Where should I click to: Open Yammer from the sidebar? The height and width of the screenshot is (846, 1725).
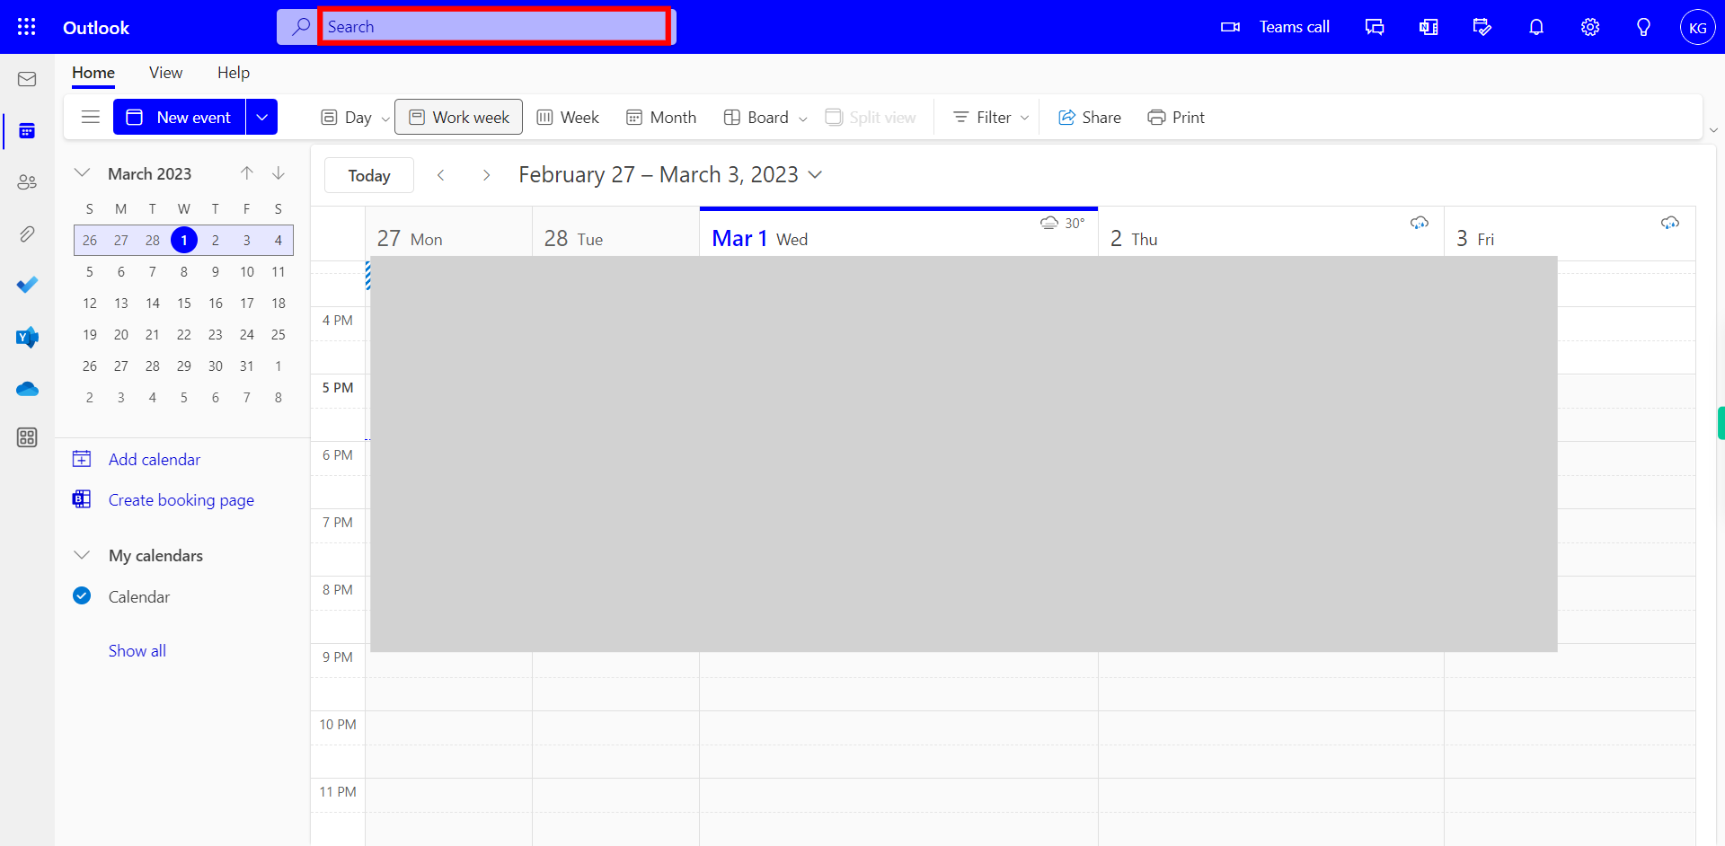click(27, 337)
